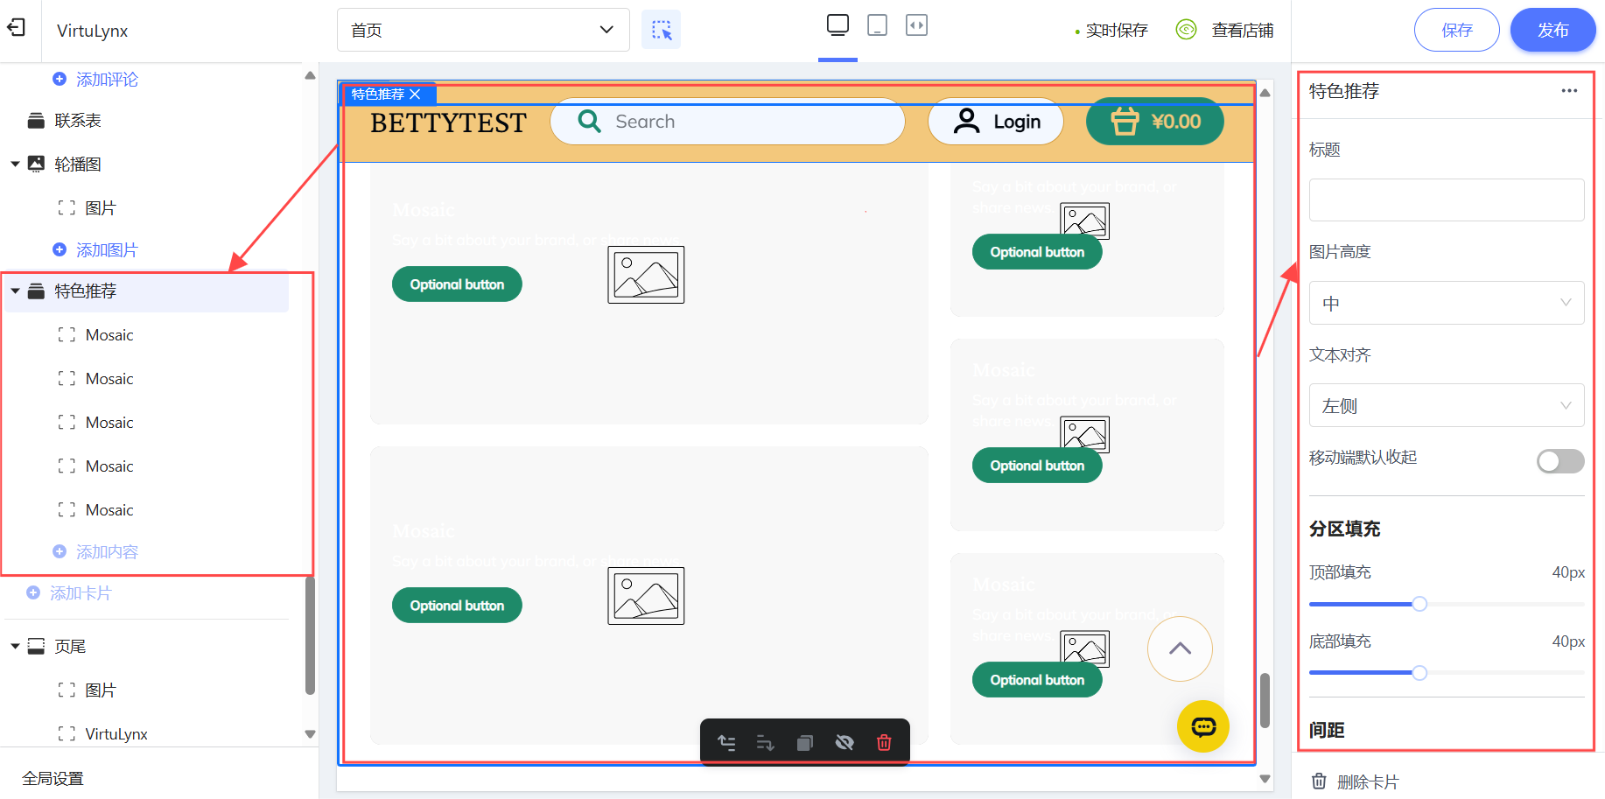Click the top-left large Optional button
The height and width of the screenshot is (799, 1605).
(x=457, y=284)
